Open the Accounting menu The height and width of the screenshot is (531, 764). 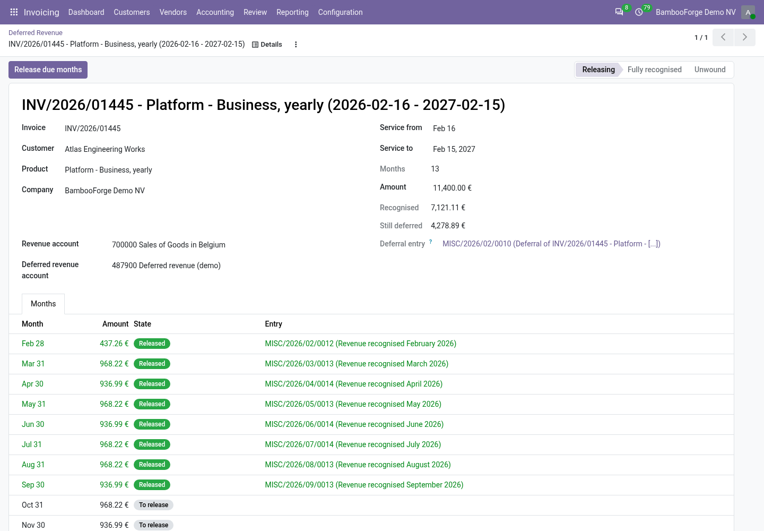click(215, 12)
